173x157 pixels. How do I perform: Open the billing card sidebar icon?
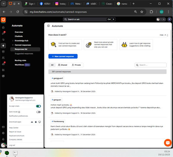(x=3, y=127)
